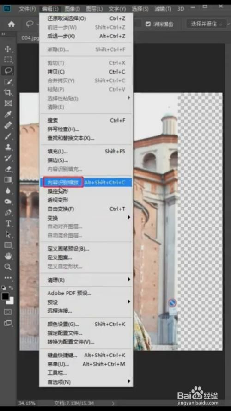Switch to the 004.jpg document tab
Screen dimensions: 231x411
coord(30,38)
